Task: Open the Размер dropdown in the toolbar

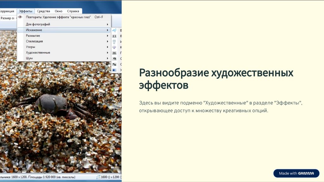Action: point(16,18)
